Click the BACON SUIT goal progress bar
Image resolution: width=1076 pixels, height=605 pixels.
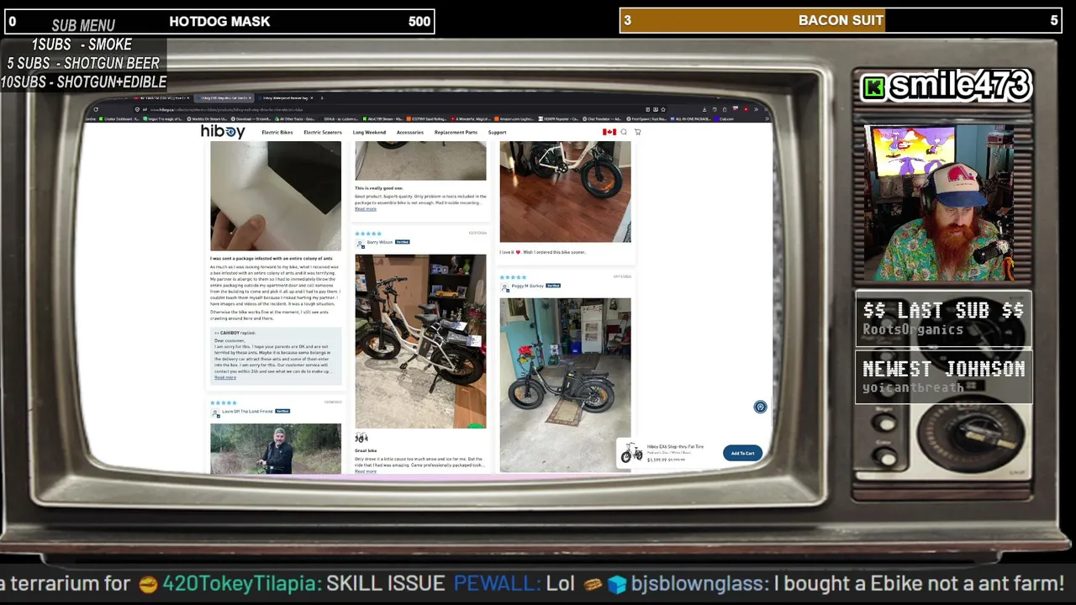(841, 21)
